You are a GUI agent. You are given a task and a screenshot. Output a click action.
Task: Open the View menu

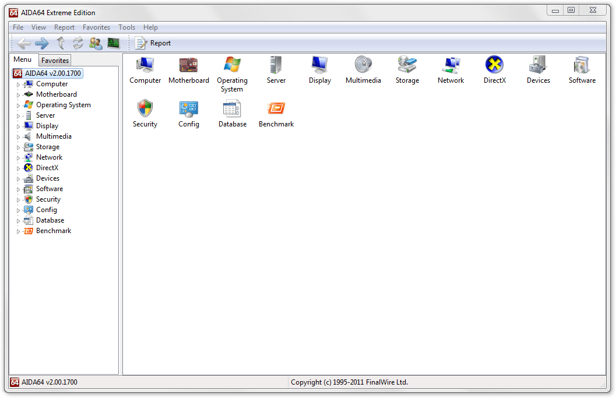38,27
